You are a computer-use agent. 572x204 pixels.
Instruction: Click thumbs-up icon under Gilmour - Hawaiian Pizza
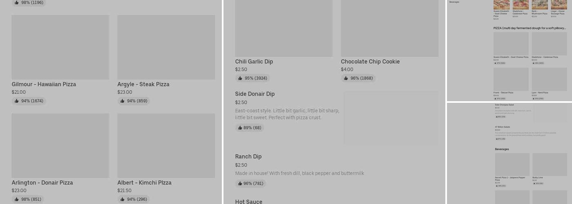(17, 101)
